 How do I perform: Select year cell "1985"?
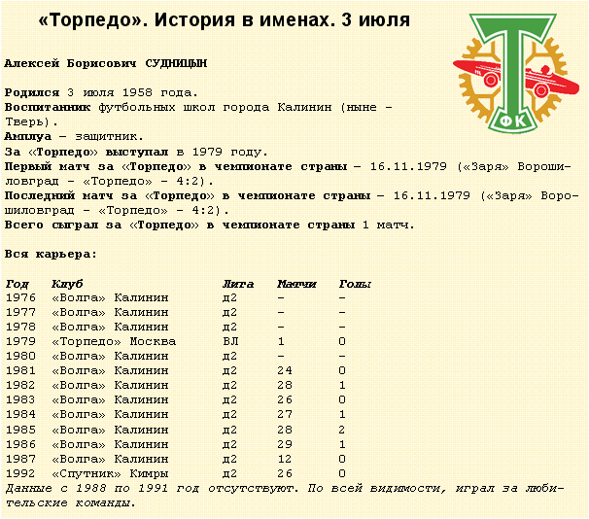pos(20,430)
